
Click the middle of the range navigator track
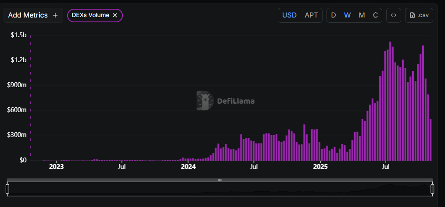pyautogui.click(x=220, y=189)
